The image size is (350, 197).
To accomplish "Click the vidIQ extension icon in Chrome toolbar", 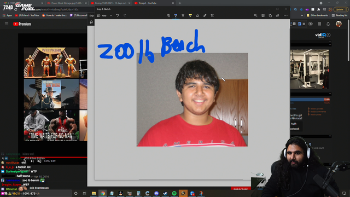I will tap(295, 10).
